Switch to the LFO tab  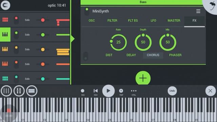point(153,20)
